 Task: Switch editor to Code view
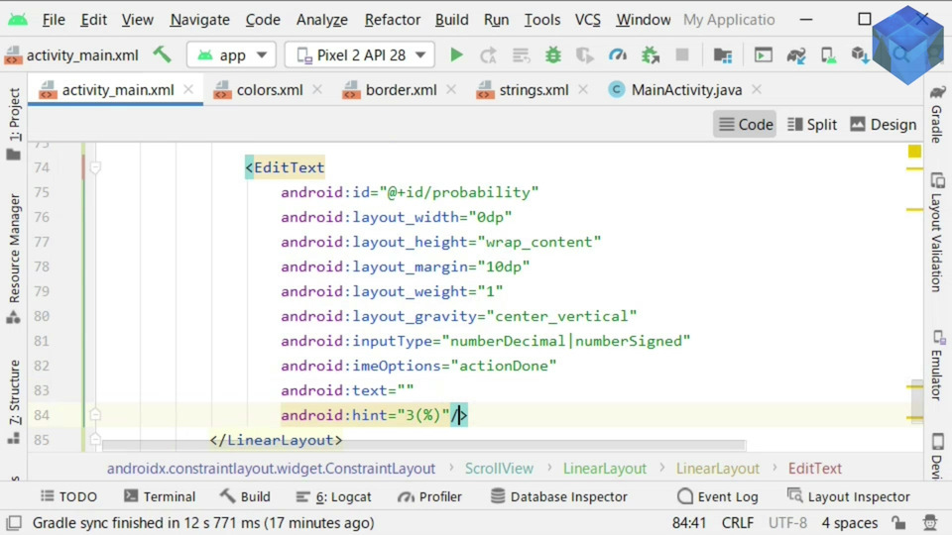pyautogui.click(x=745, y=125)
